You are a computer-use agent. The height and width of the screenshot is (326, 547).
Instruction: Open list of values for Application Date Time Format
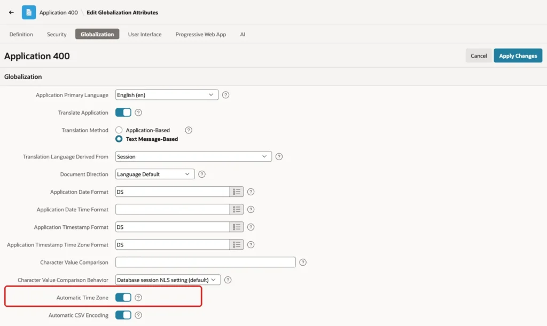[237, 209]
